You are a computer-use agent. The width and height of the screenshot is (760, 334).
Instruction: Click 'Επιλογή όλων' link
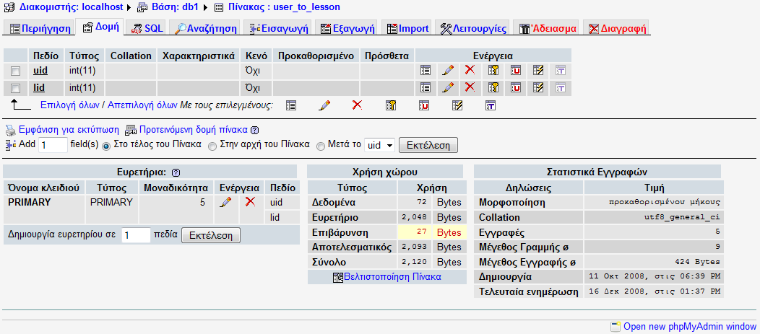click(x=70, y=105)
